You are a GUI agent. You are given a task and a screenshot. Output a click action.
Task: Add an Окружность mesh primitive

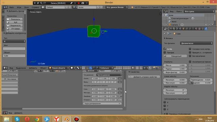pos(14,25)
